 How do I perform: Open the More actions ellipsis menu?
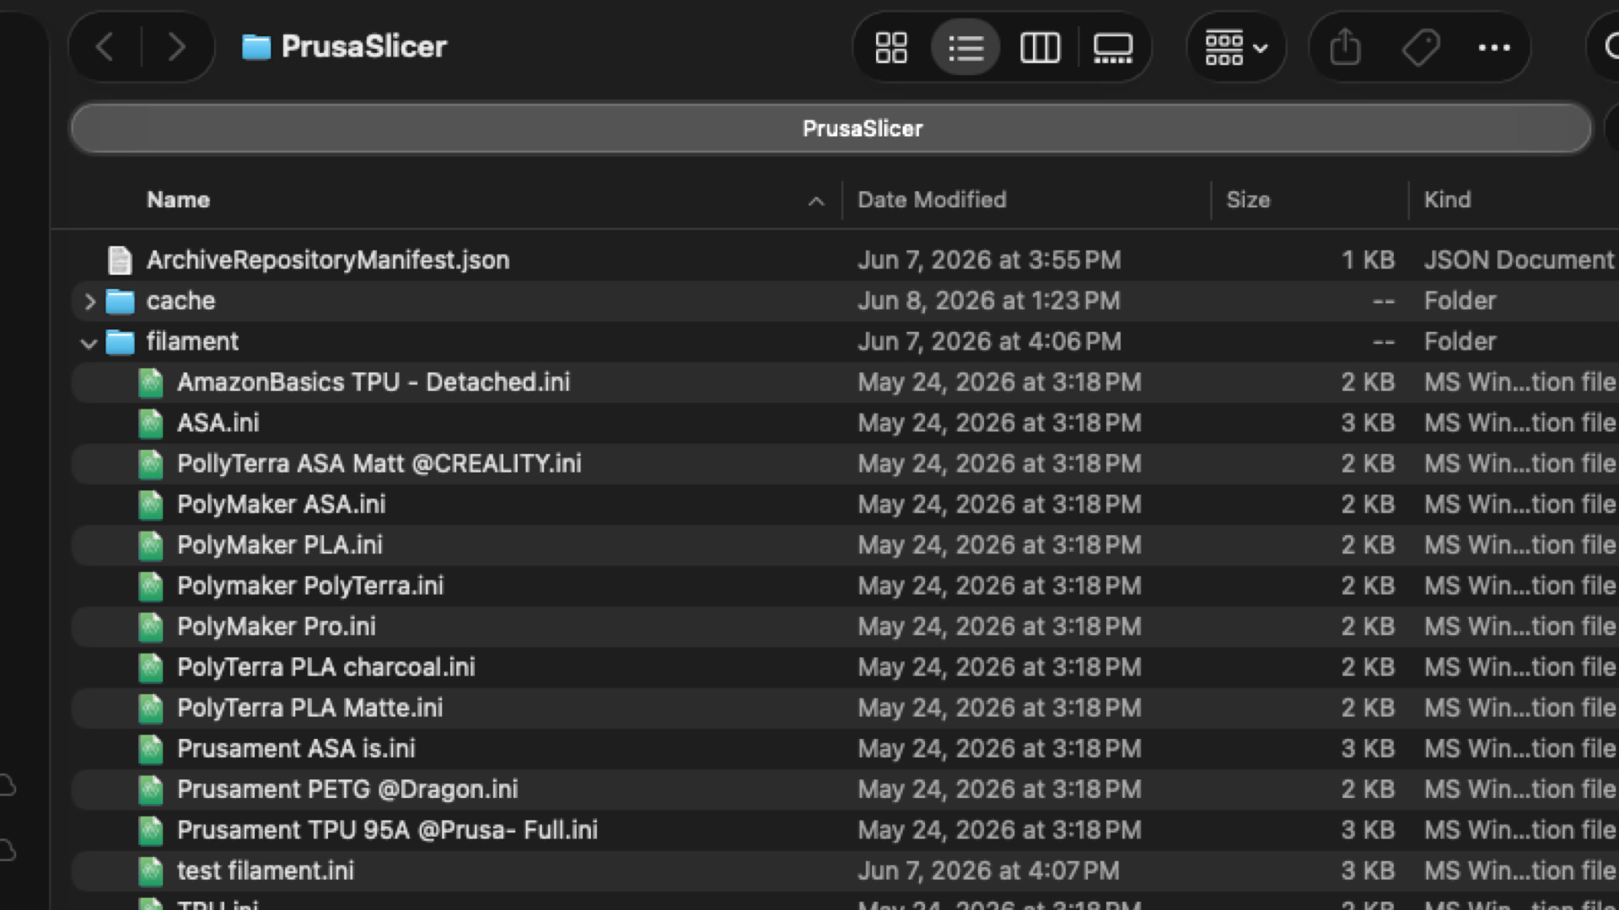tap(1494, 47)
